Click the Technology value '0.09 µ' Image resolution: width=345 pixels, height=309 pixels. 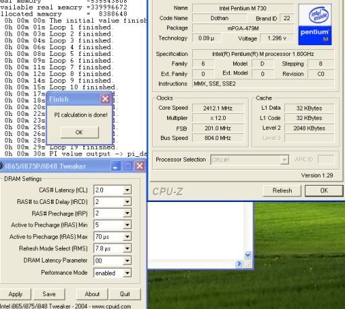click(206, 38)
